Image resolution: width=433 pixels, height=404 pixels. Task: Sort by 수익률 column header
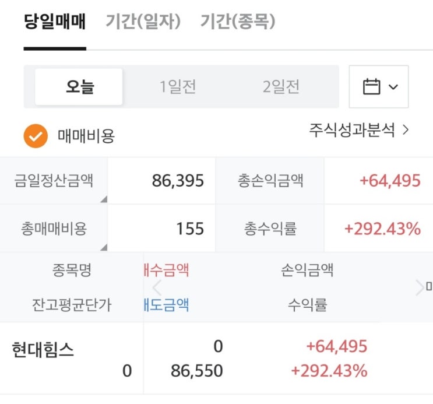tap(307, 304)
